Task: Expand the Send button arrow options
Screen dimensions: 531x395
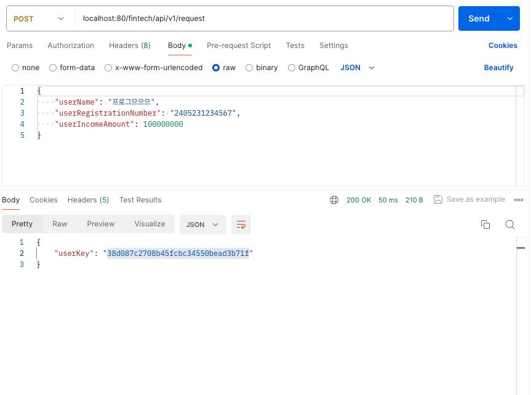Action: pyautogui.click(x=509, y=18)
